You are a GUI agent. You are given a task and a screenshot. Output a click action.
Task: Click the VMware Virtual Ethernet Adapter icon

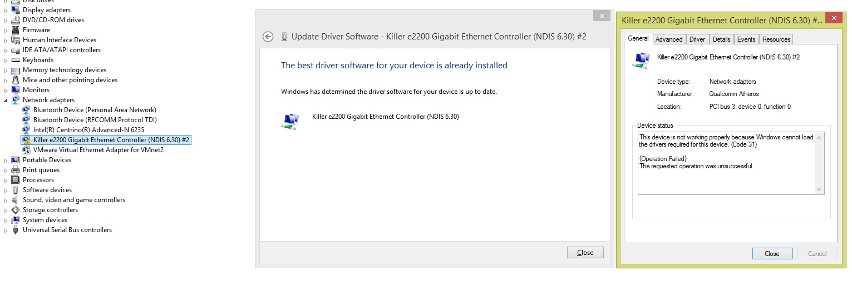[x=26, y=150]
